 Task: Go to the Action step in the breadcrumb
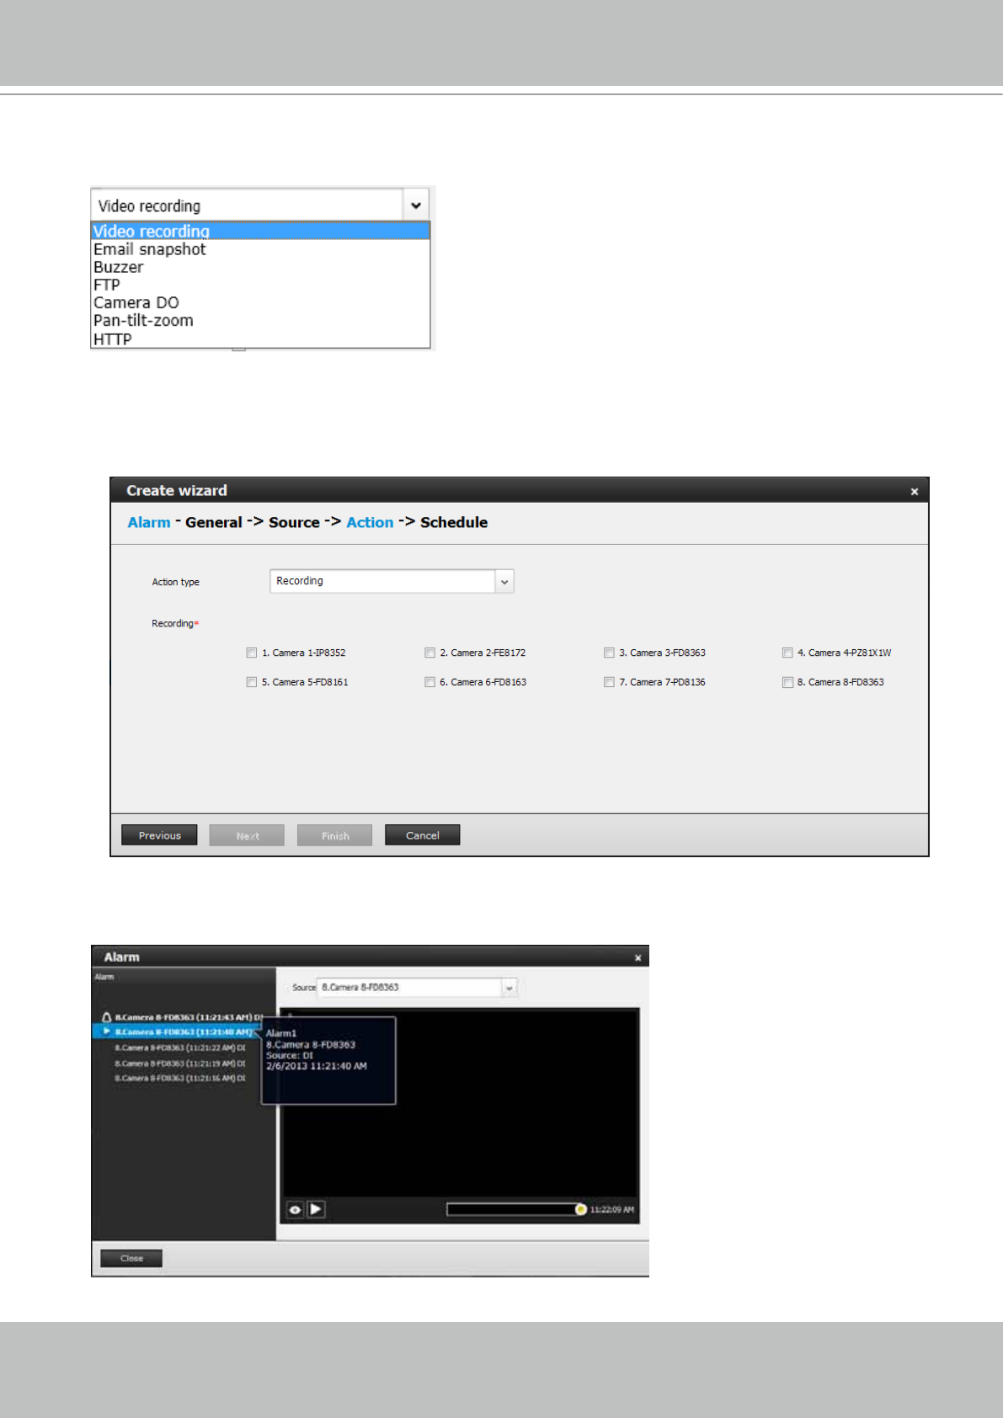point(370,522)
